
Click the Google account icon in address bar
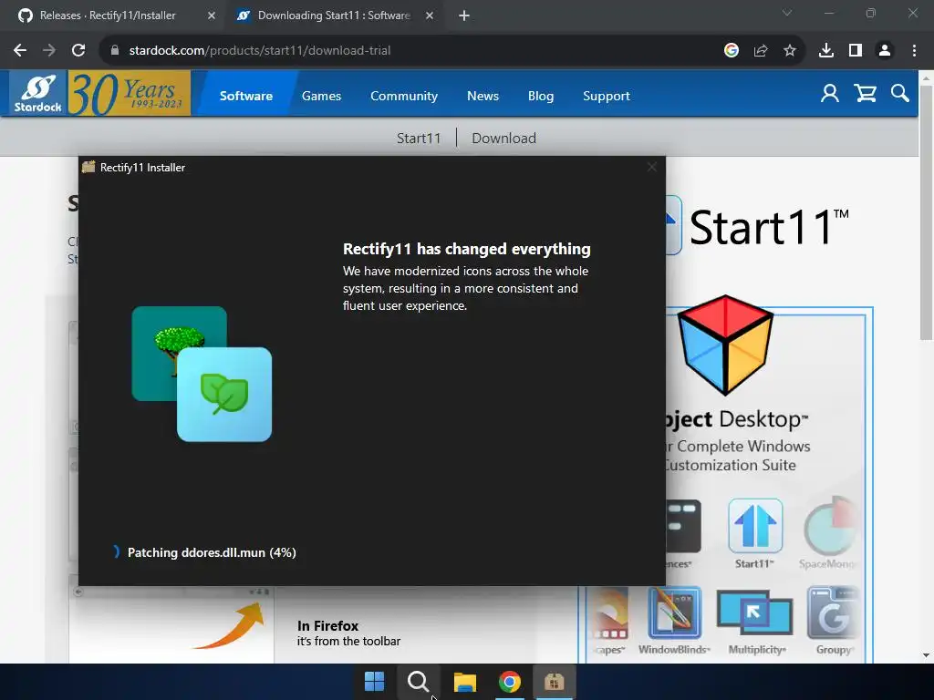pyautogui.click(x=732, y=51)
